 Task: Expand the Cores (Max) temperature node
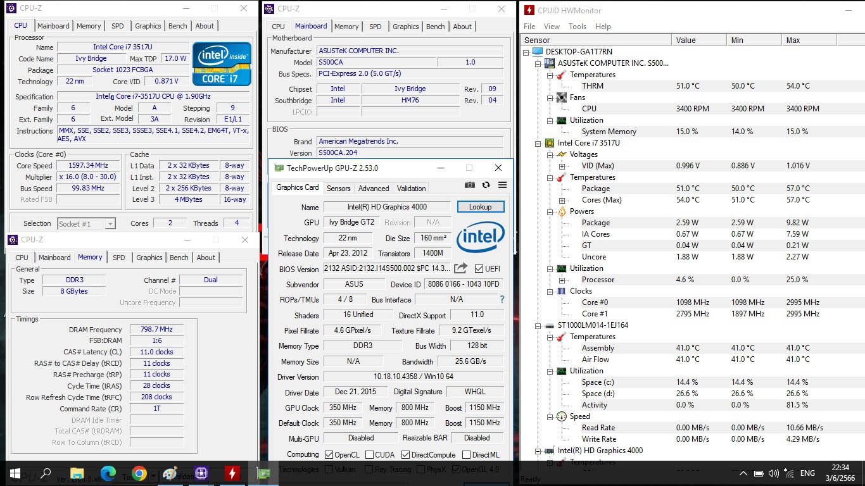pyautogui.click(x=562, y=200)
